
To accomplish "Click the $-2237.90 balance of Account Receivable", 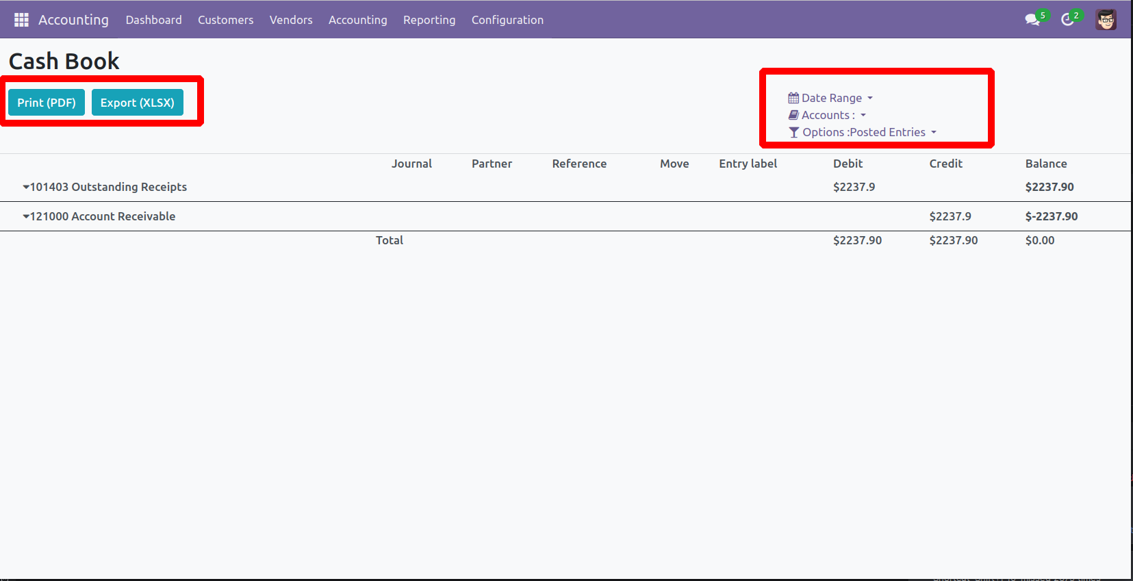I will (1052, 216).
